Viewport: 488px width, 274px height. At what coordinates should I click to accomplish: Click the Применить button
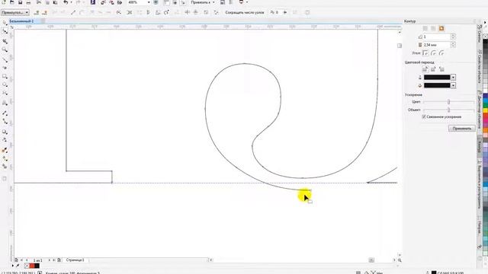[462, 129]
